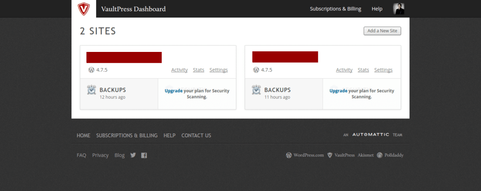Open Settings for the second site

pos(383,70)
